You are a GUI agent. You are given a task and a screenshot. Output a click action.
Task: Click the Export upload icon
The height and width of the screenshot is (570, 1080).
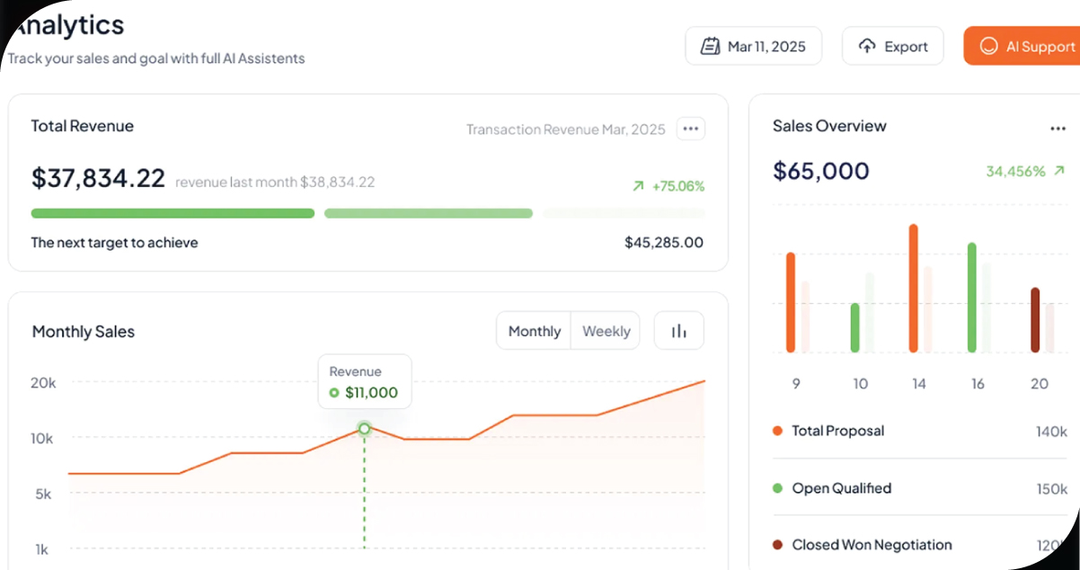[x=866, y=46]
